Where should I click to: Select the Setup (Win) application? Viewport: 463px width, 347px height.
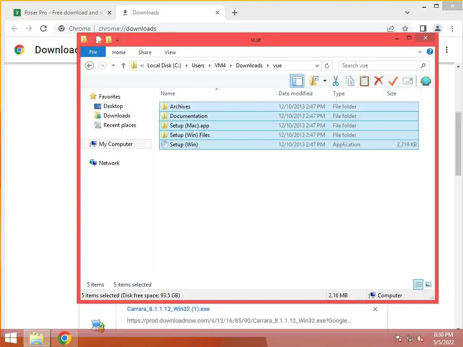[289, 144]
